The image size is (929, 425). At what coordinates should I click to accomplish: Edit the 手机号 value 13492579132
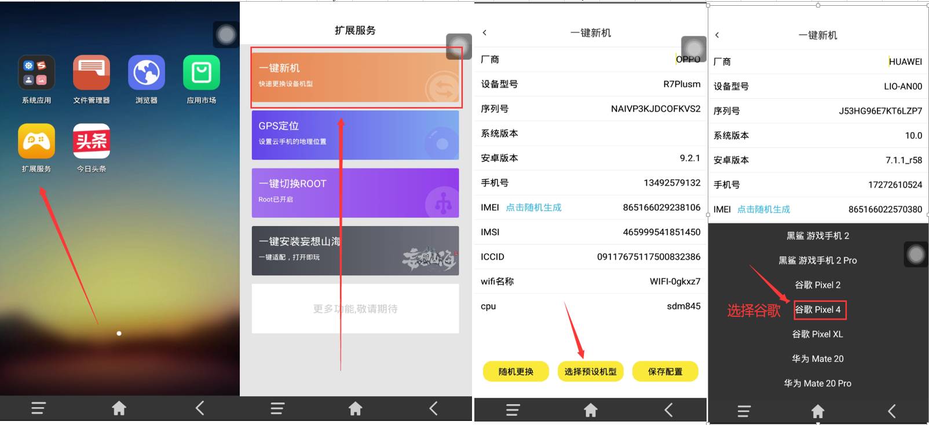[x=671, y=183]
